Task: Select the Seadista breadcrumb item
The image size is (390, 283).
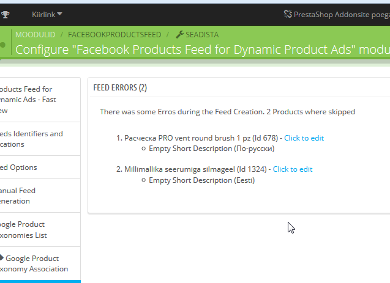Action: [202, 35]
